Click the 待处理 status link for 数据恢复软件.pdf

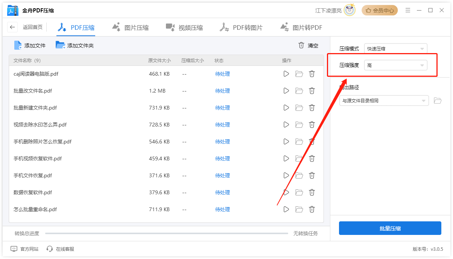(222, 192)
